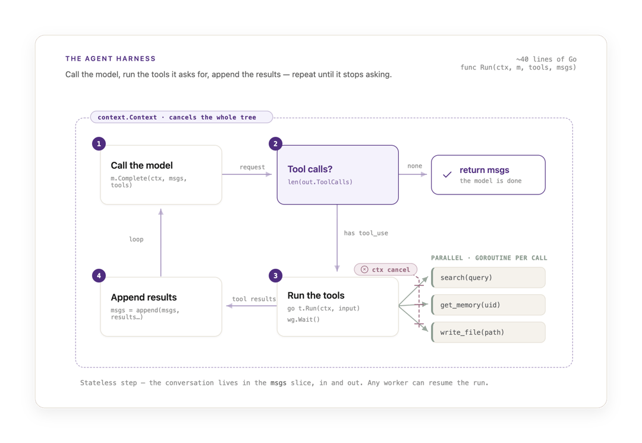Select the ctx cancel pill
This screenshot has height=443, width=642.
[x=386, y=269]
